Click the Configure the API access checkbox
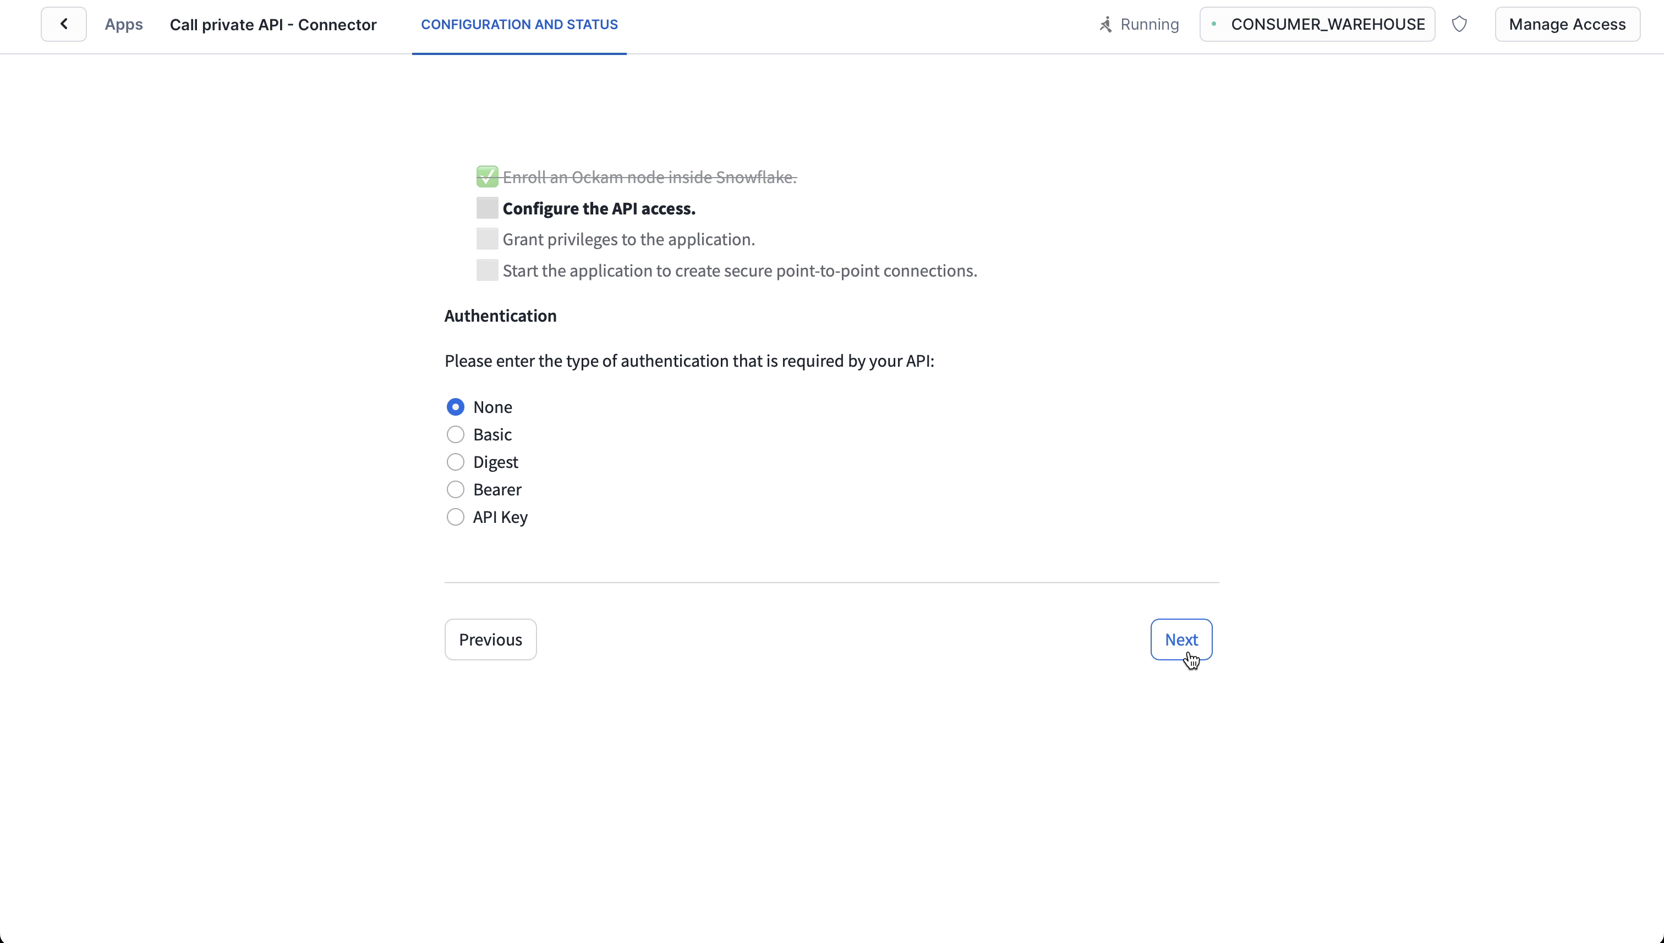Viewport: 1664px width, 943px height. (x=486, y=208)
